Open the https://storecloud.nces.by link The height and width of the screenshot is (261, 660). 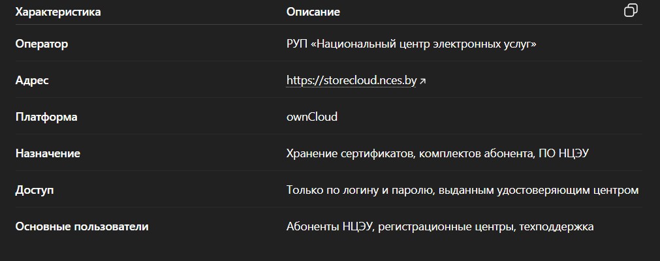point(351,81)
